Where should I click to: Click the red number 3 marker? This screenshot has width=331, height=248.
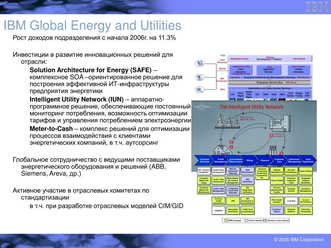point(231,142)
